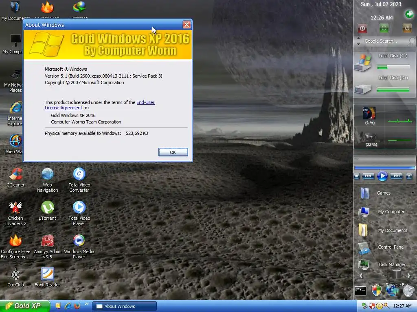Stop media playback in sidebar

tap(357, 176)
